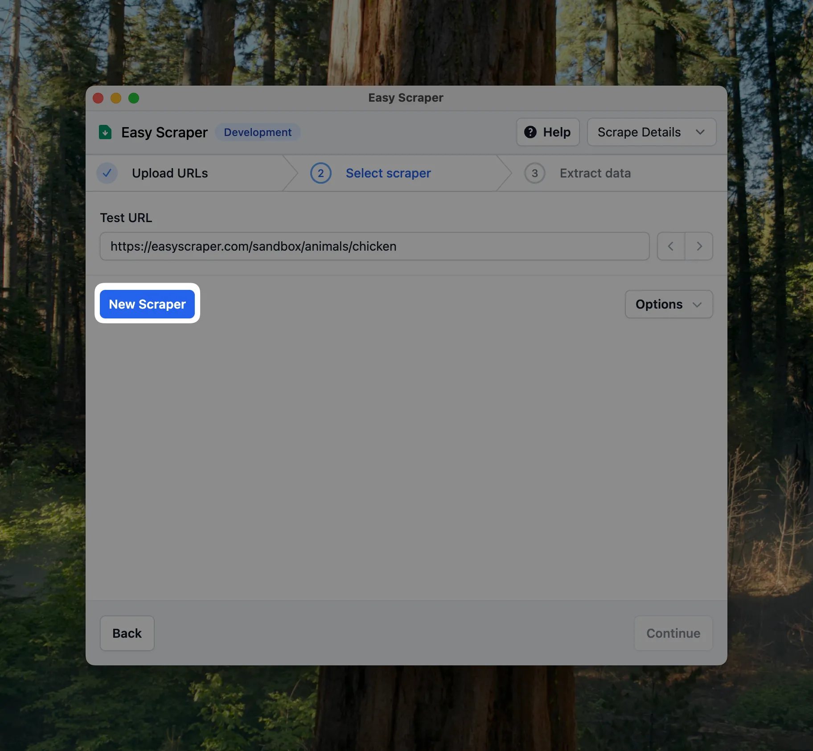Select the Select scraper step label
The width and height of the screenshot is (813, 751).
tap(388, 173)
